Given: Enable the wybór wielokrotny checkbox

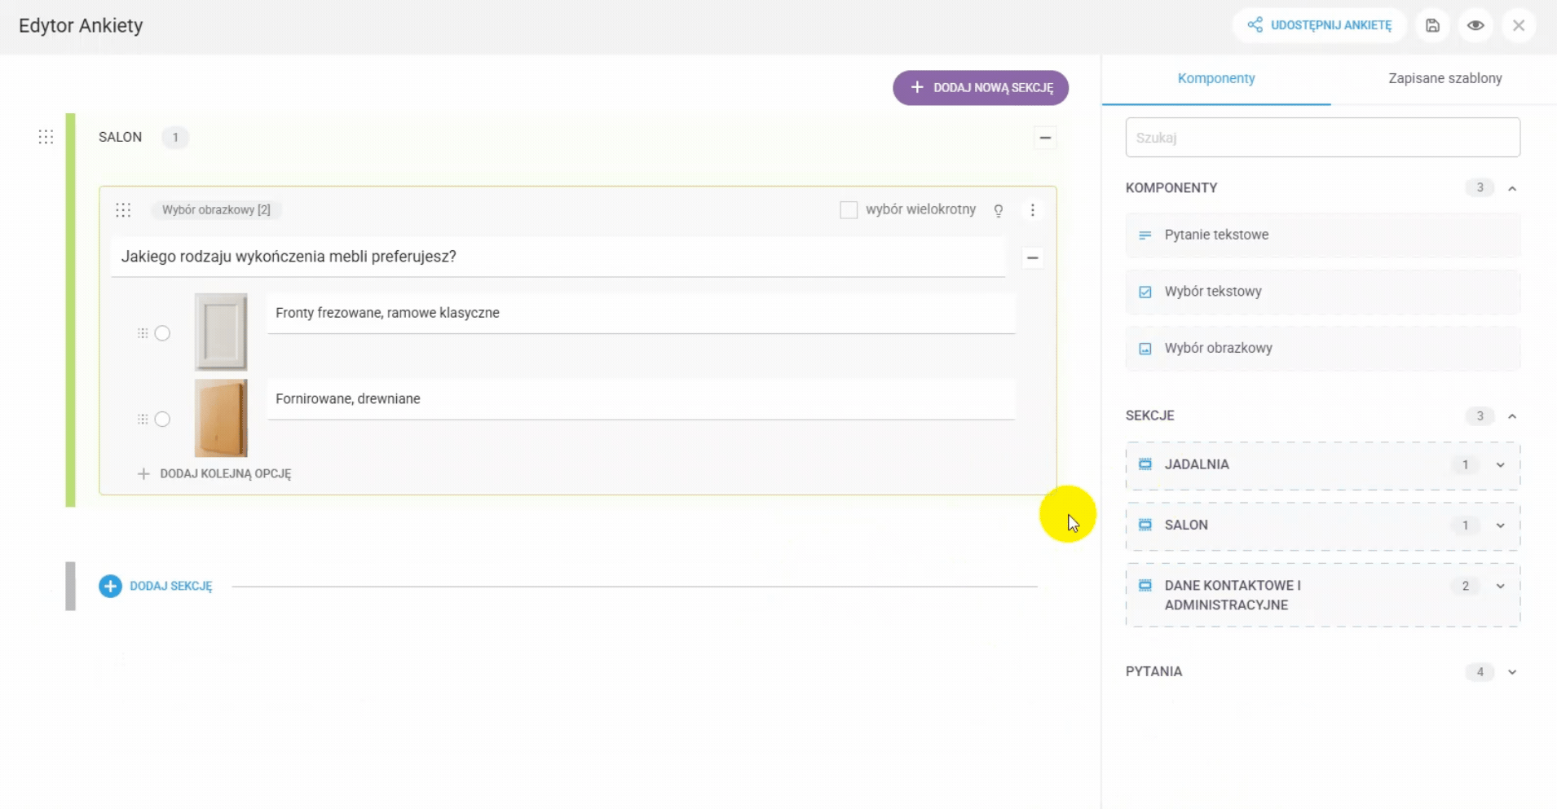Looking at the screenshot, I should (x=849, y=210).
